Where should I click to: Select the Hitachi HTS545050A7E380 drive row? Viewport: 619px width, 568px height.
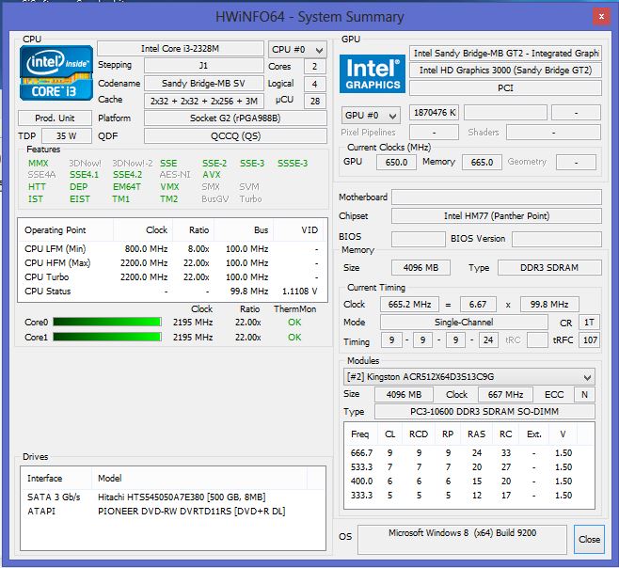pyautogui.click(x=173, y=497)
